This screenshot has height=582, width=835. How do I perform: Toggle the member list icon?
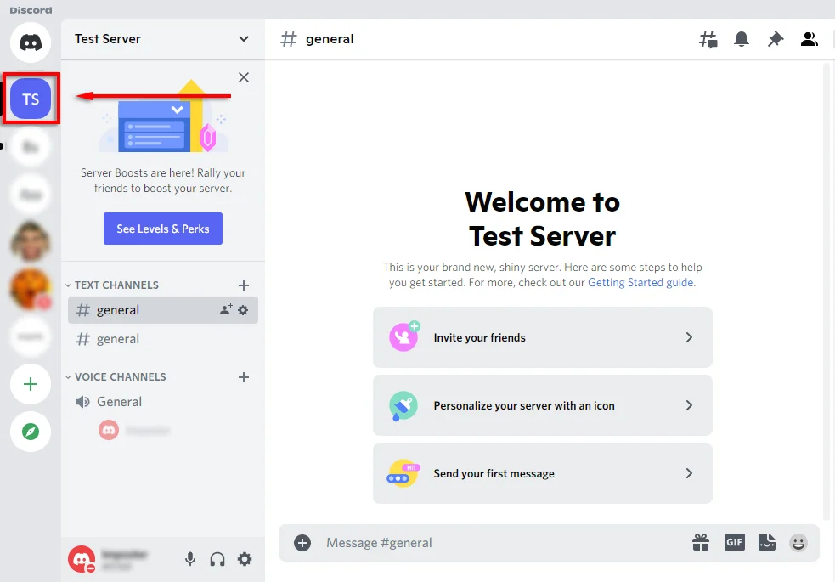pyautogui.click(x=810, y=39)
